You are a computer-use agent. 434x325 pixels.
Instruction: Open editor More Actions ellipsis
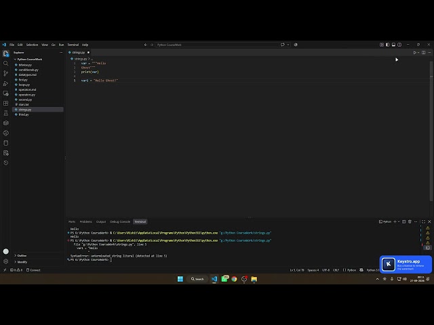[429, 53]
